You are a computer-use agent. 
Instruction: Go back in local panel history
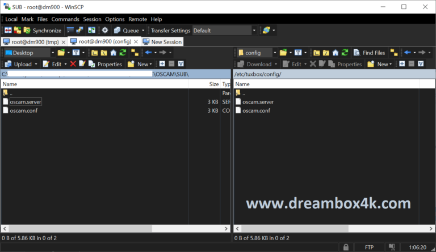[x=148, y=53]
